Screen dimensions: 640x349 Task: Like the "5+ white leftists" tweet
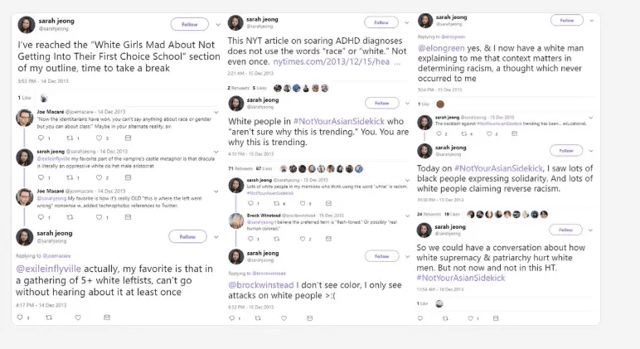[77, 317]
